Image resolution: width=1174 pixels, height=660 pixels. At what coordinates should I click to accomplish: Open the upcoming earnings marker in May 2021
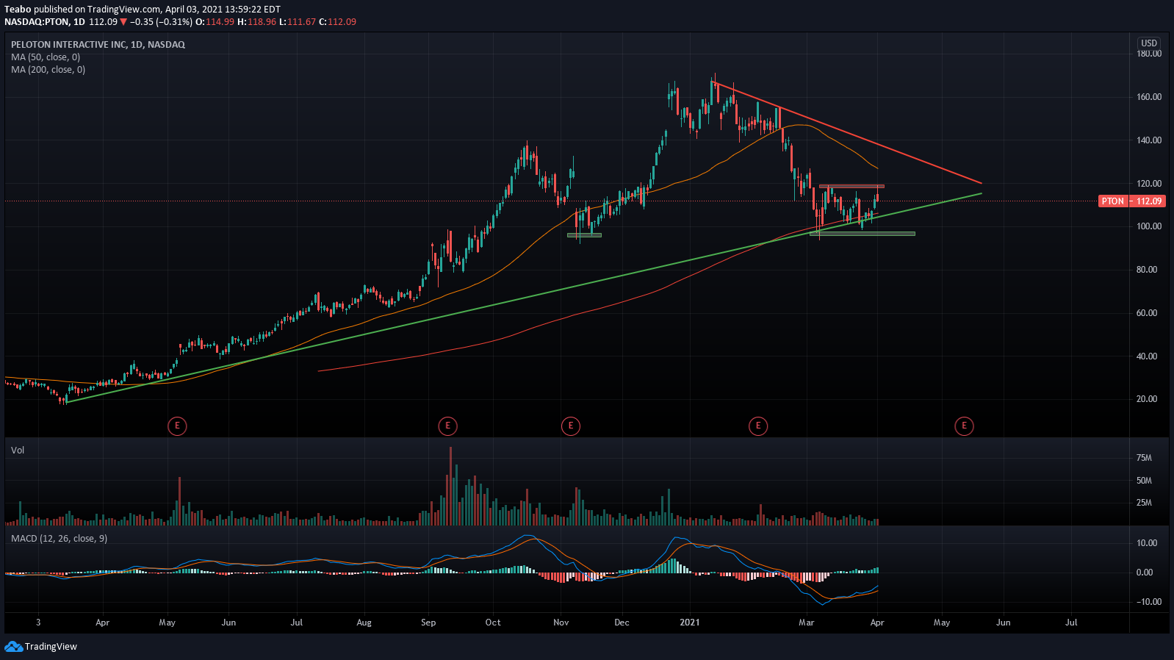click(964, 426)
